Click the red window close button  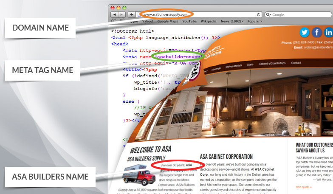[x=113, y=8]
